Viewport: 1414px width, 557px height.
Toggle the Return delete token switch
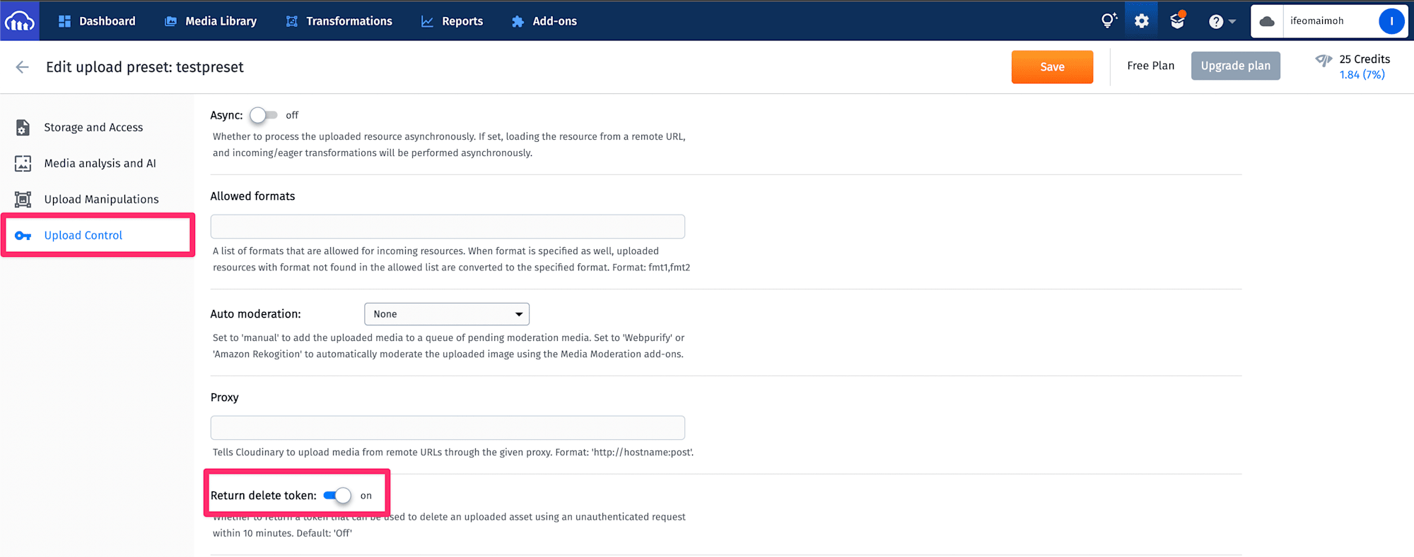click(338, 496)
